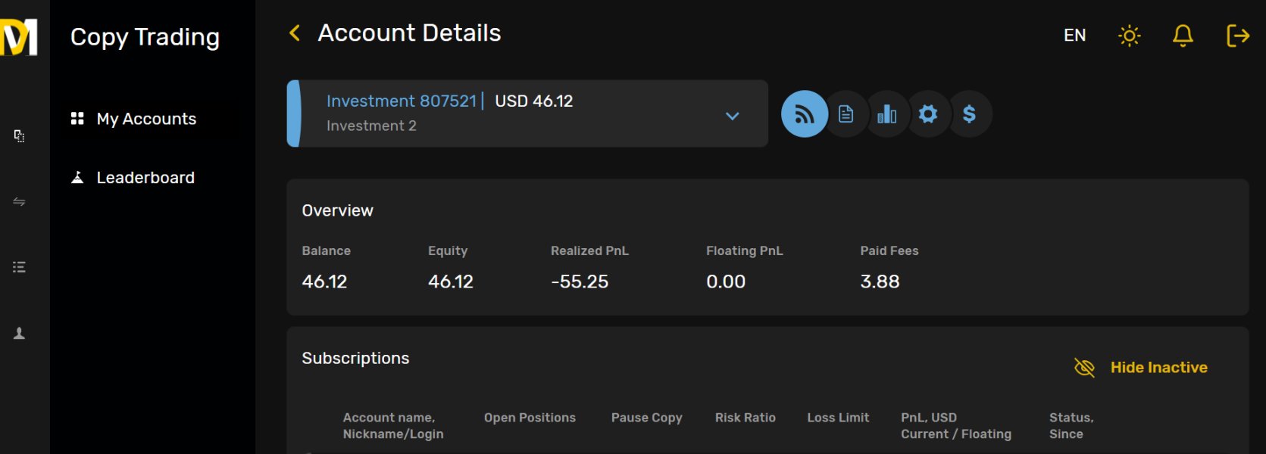Open the bar chart statistics icon
The width and height of the screenshot is (1266, 454).
pos(886,114)
